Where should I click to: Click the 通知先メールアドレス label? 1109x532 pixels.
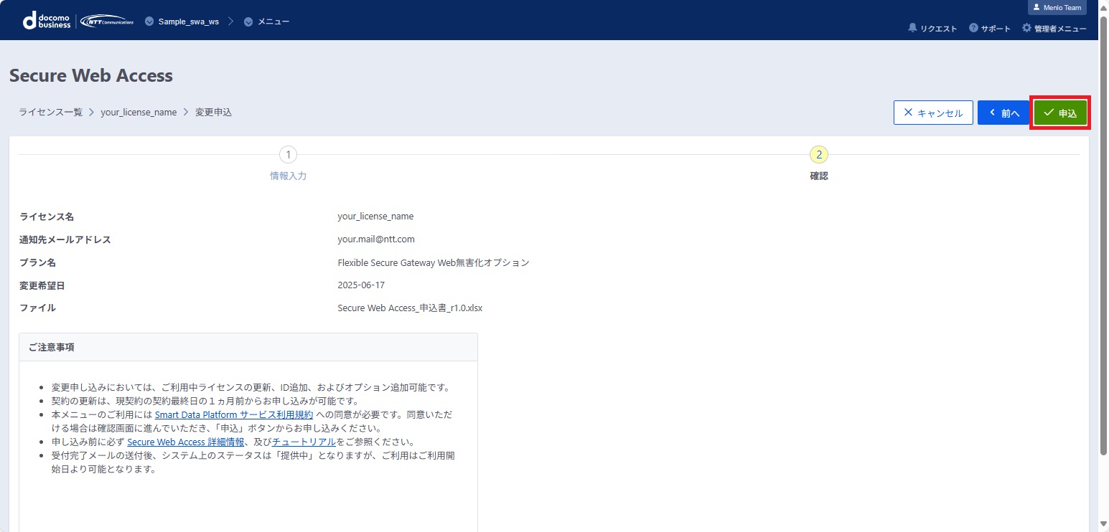coord(65,239)
